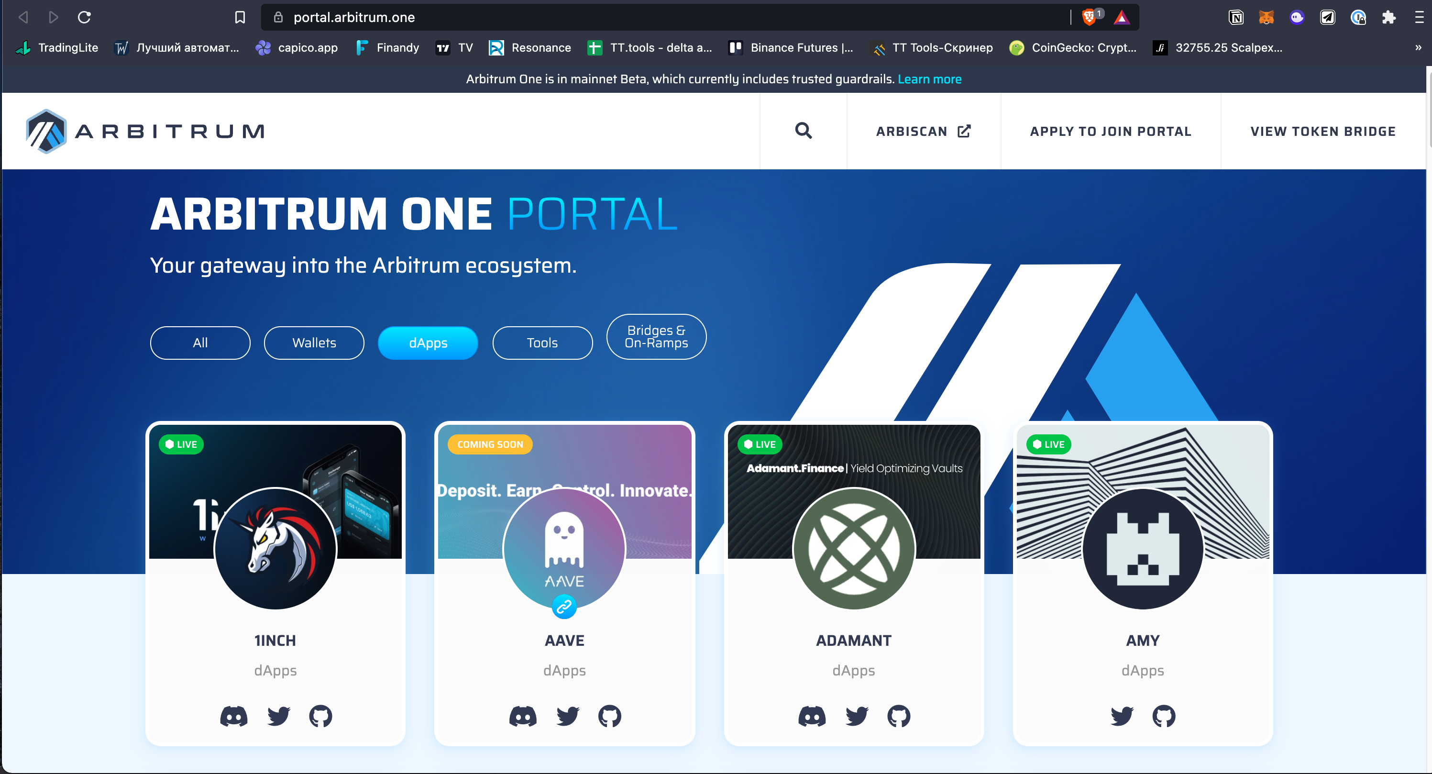Follow the Learn more banner link

coord(929,79)
